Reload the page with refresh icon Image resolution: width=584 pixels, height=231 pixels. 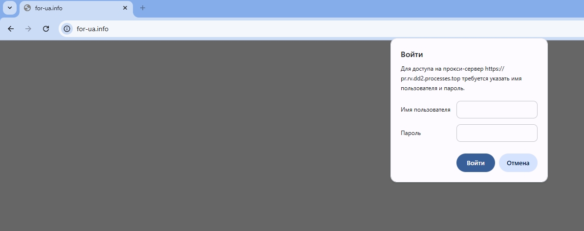46,29
